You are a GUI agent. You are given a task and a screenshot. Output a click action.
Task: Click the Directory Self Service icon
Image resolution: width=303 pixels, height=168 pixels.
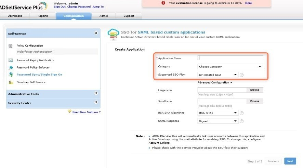11,82
